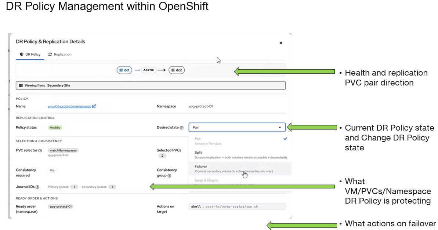Open help icon beside Desired state

point(182,128)
